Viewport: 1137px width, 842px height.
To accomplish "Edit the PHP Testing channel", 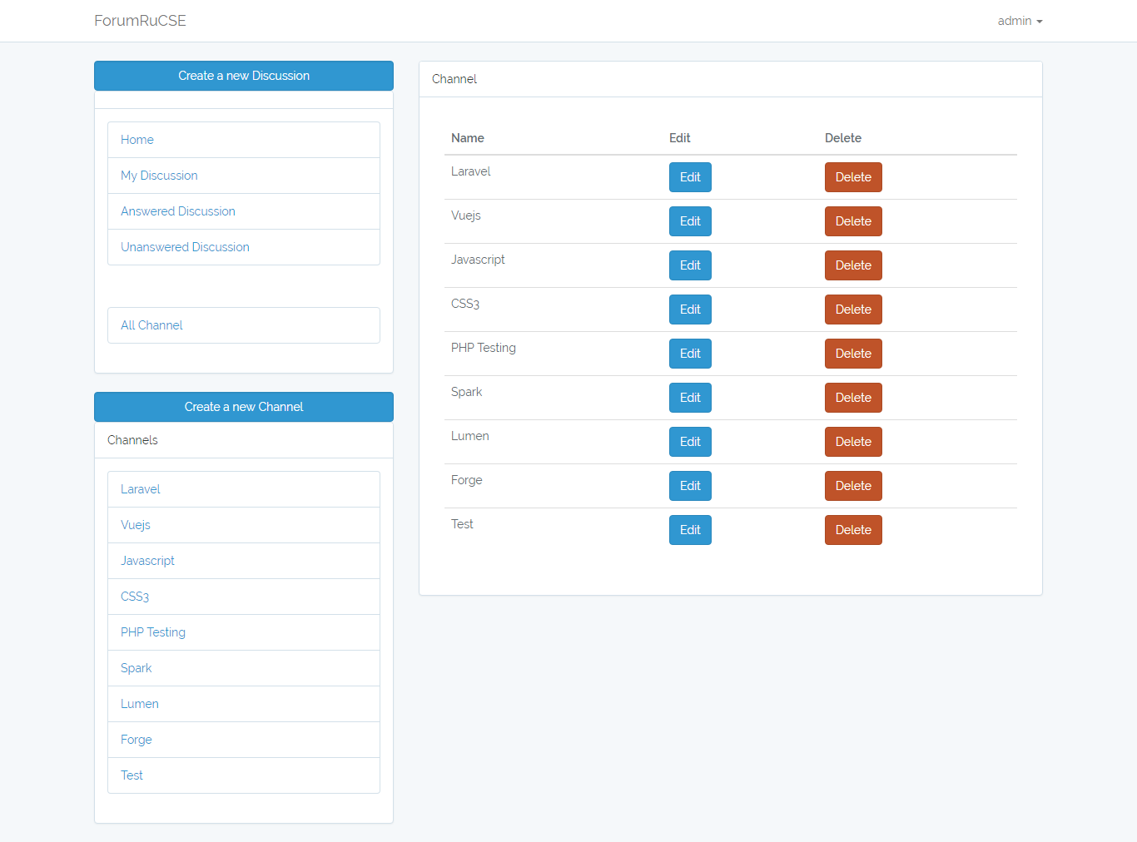I will coord(690,354).
